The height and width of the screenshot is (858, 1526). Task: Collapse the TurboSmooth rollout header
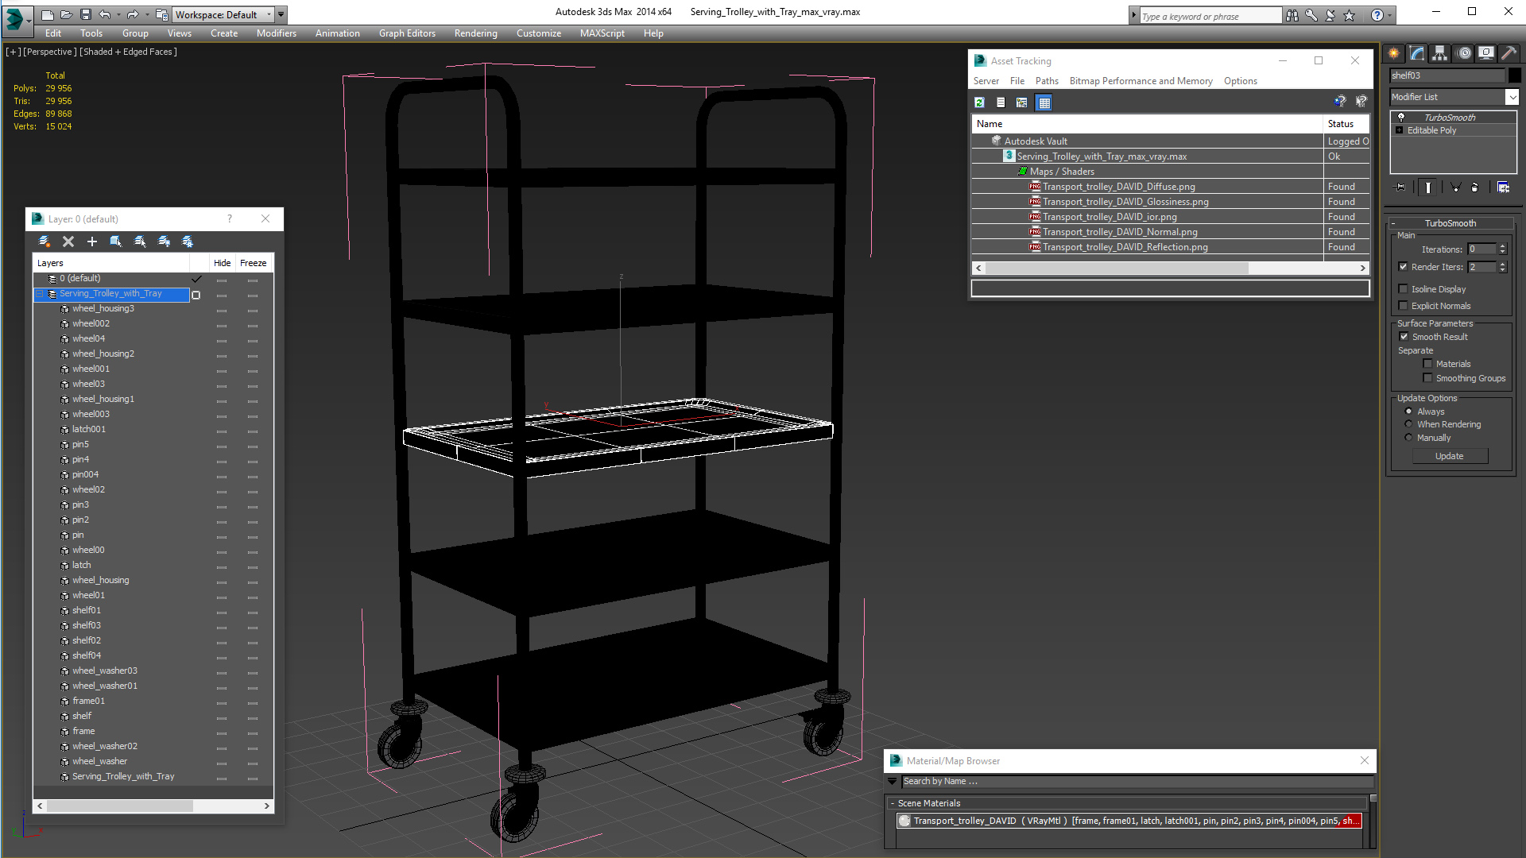pyautogui.click(x=1450, y=223)
